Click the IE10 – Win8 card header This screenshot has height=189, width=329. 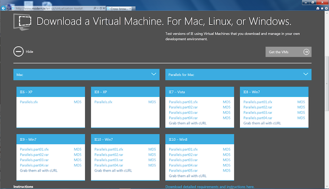coord(200,139)
